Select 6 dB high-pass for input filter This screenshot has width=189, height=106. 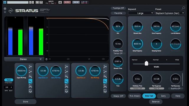pos(30,72)
